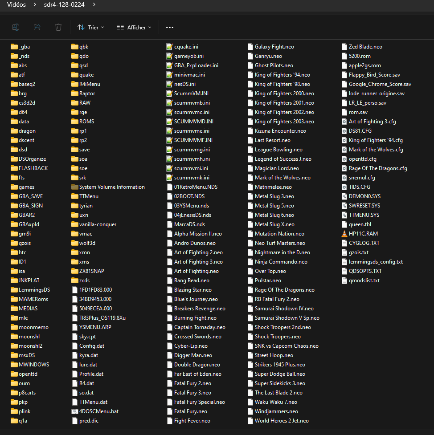This screenshot has width=434, height=435.
Task: Select the _gba folder icon
Action: pyautogui.click(x=14, y=47)
